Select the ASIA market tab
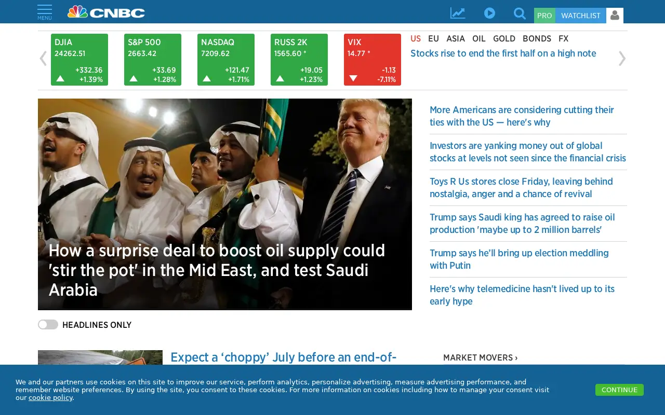The width and height of the screenshot is (665, 415). pyautogui.click(x=456, y=38)
